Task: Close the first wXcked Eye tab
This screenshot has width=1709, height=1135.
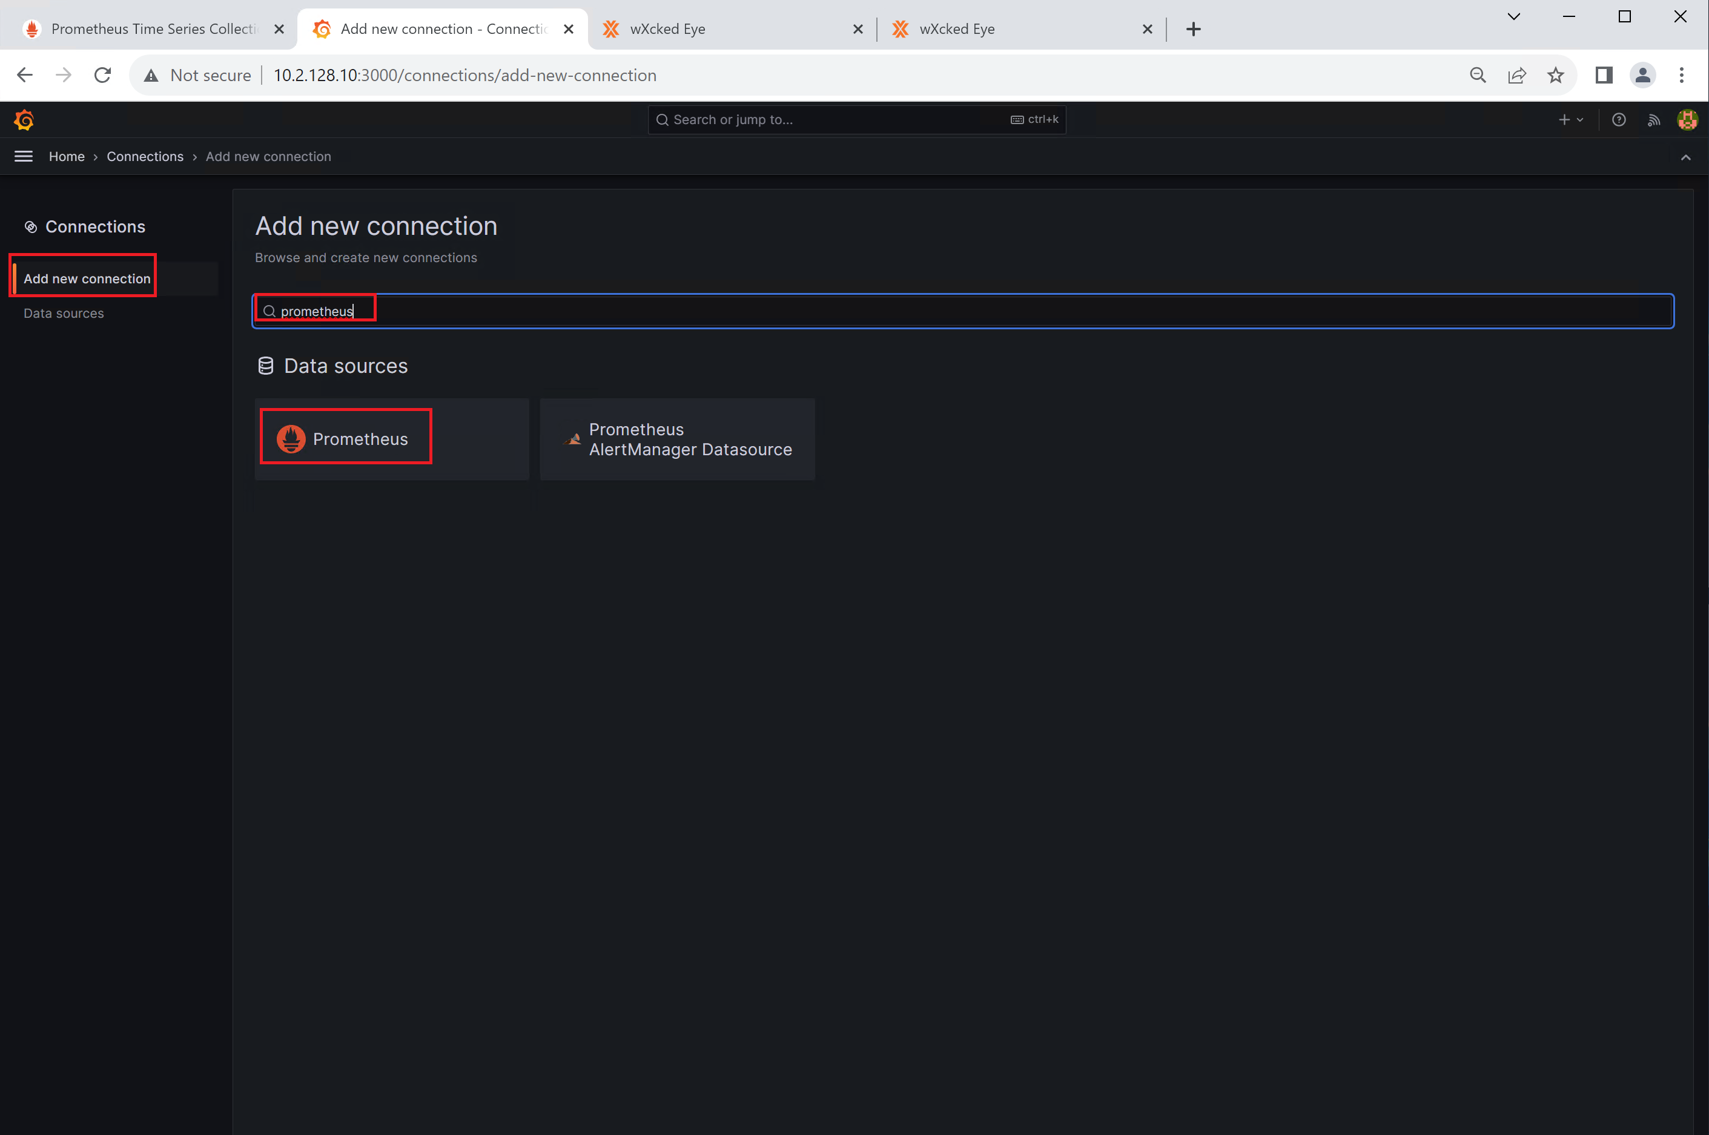Action: coord(858,29)
